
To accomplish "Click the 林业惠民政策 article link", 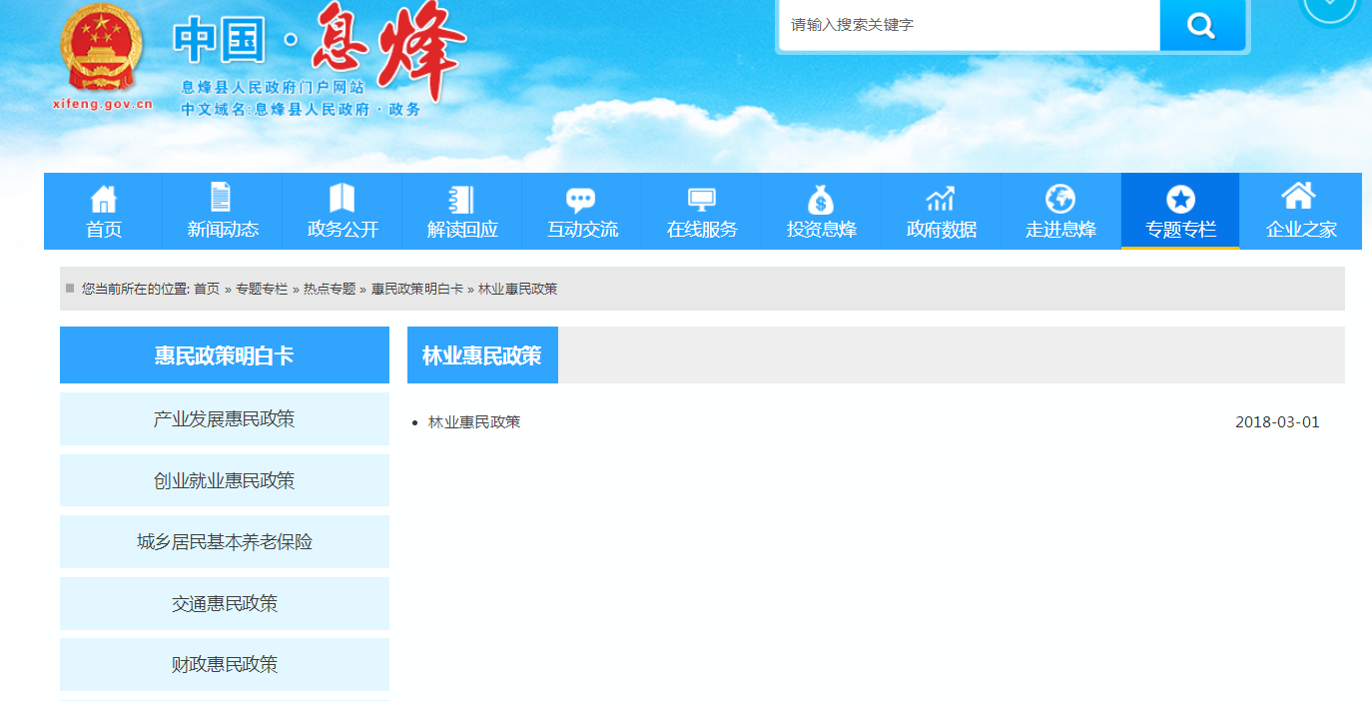I will [x=474, y=422].
